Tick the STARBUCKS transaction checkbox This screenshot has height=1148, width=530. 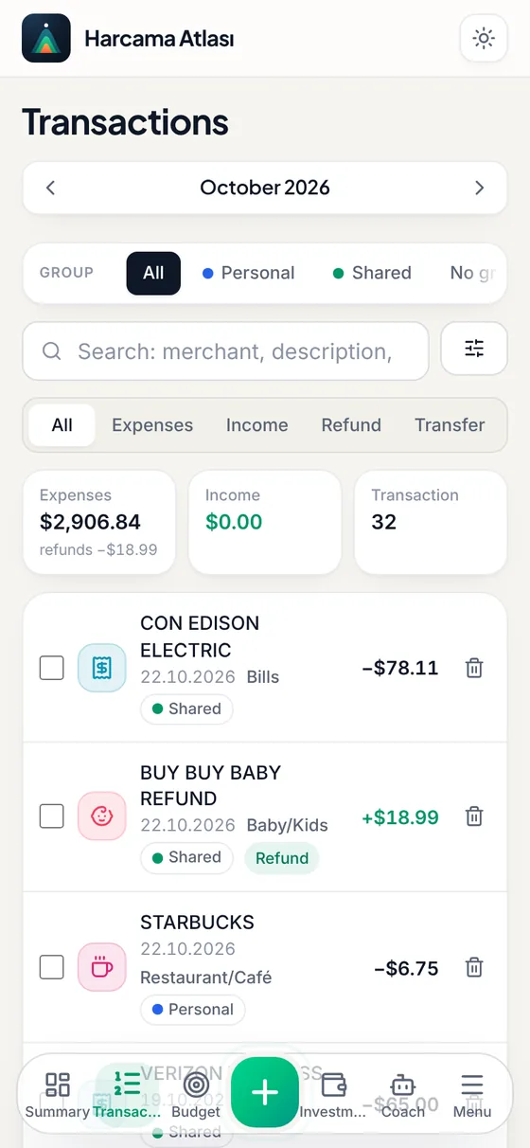[51, 967]
